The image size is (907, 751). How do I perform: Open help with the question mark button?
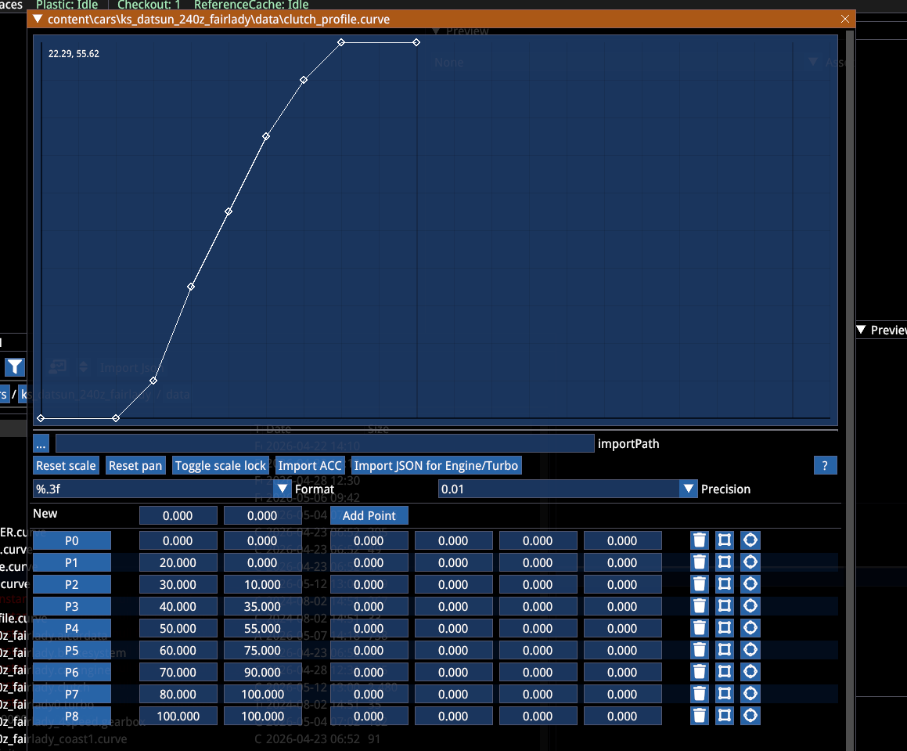click(826, 465)
